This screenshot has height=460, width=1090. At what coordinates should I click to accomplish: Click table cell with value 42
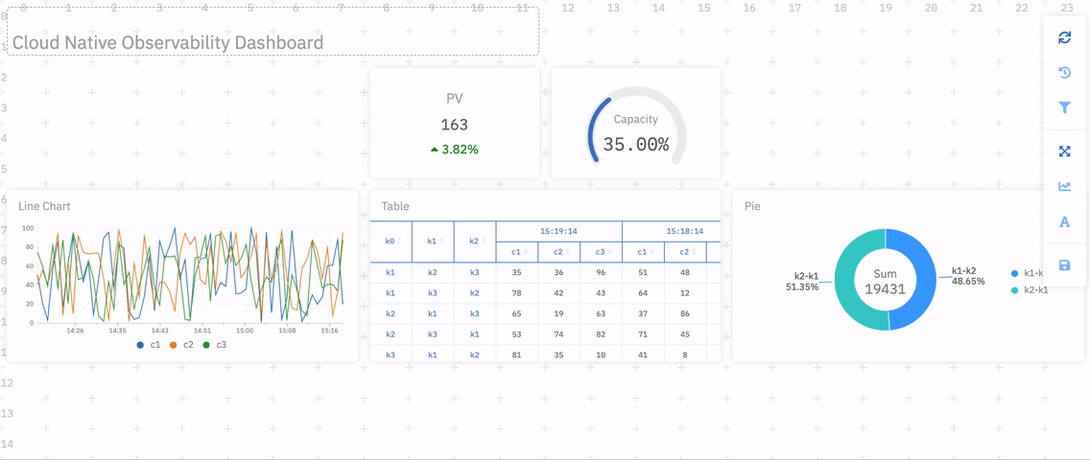pyautogui.click(x=558, y=293)
